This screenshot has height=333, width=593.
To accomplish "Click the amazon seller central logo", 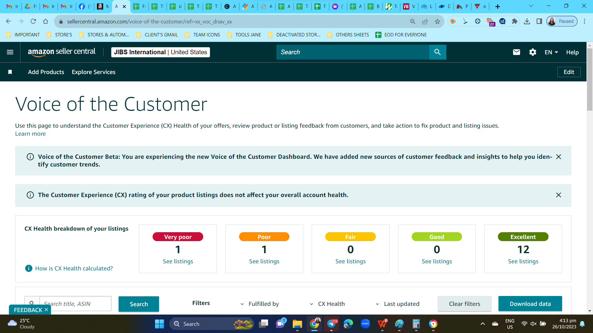I will click(x=61, y=52).
